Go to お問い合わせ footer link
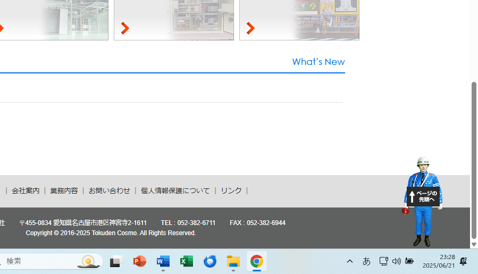This screenshot has width=478, height=274. [x=109, y=190]
